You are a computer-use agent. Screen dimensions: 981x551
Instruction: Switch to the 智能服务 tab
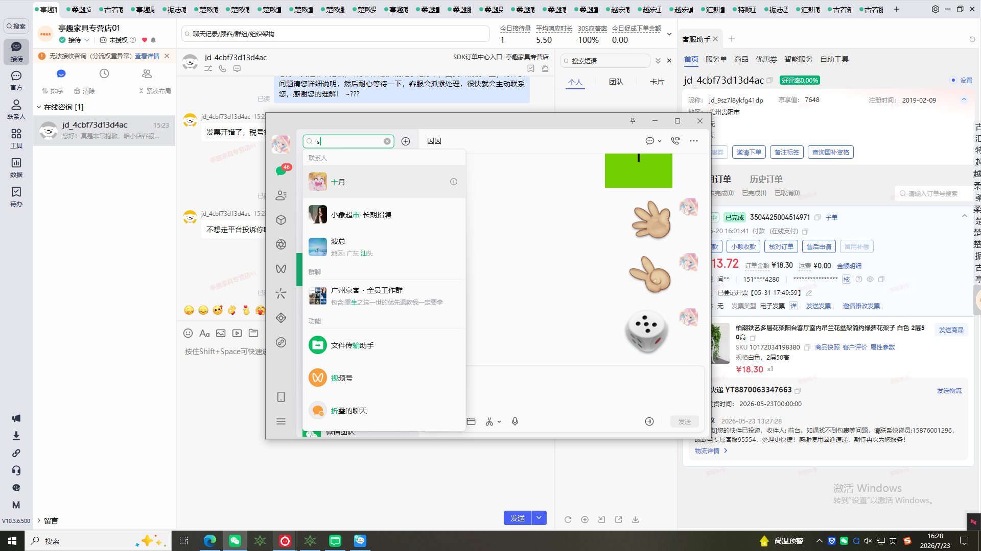pyautogui.click(x=798, y=59)
